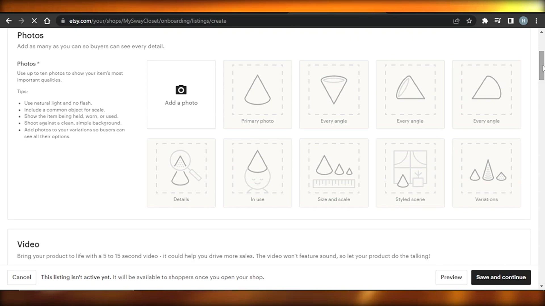This screenshot has width=545, height=306.
Task: Select the Size and scale placeholder
Action: (334, 173)
